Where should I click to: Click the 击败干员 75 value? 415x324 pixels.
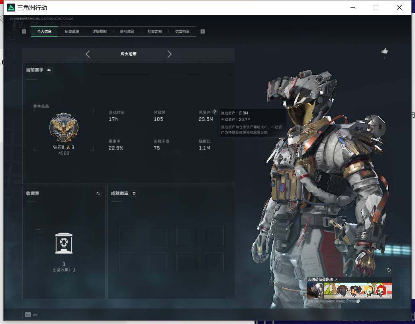click(x=157, y=148)
